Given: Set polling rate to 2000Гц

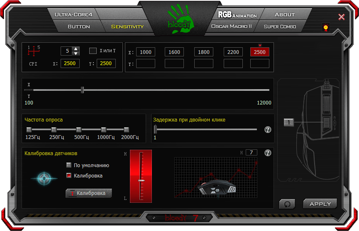Looking at the screenshot, I should [127, 130].
